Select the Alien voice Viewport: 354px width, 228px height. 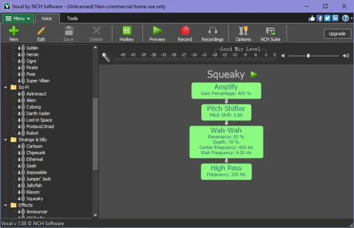click(31, 100)
